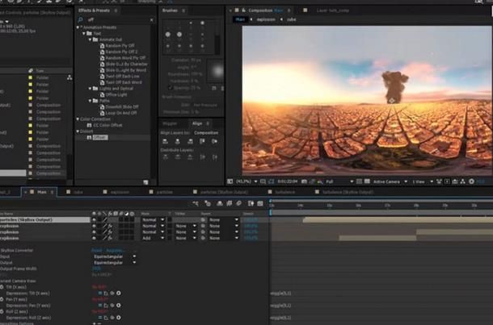The image size is (493, 325).
Task: Use the pick whip for Tilt expression
Action: point(112,294)
